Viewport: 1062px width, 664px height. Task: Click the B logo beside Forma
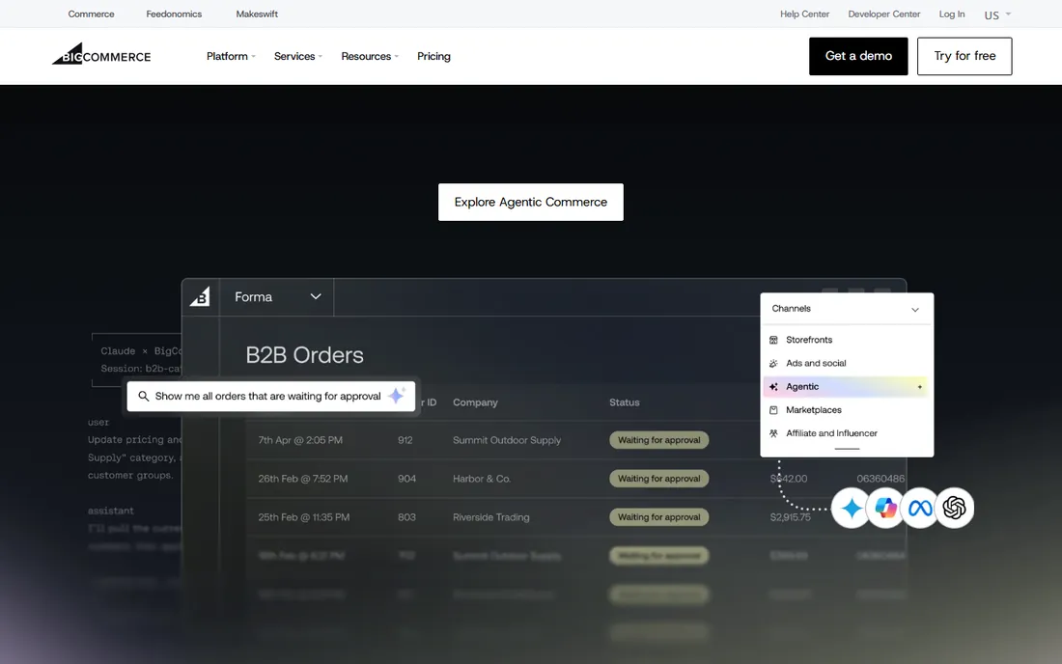pos(200,296)
